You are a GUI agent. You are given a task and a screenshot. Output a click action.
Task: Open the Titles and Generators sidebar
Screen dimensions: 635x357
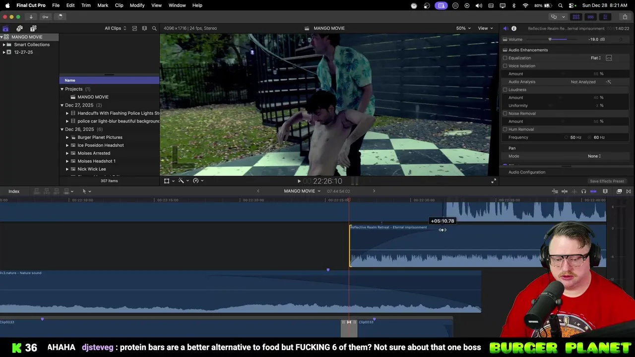click(x=33, y=28)
